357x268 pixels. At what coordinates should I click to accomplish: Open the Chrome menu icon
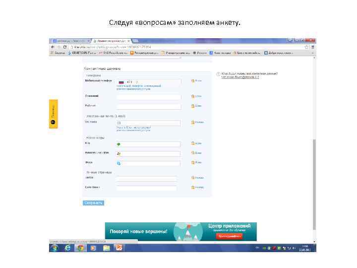(x=313, y=47)
